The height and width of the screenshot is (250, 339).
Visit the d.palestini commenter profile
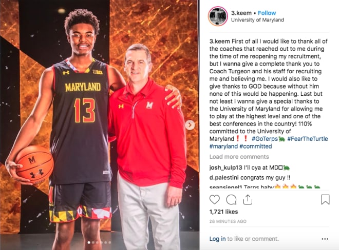pyautogui.click(x=224, y=178)
